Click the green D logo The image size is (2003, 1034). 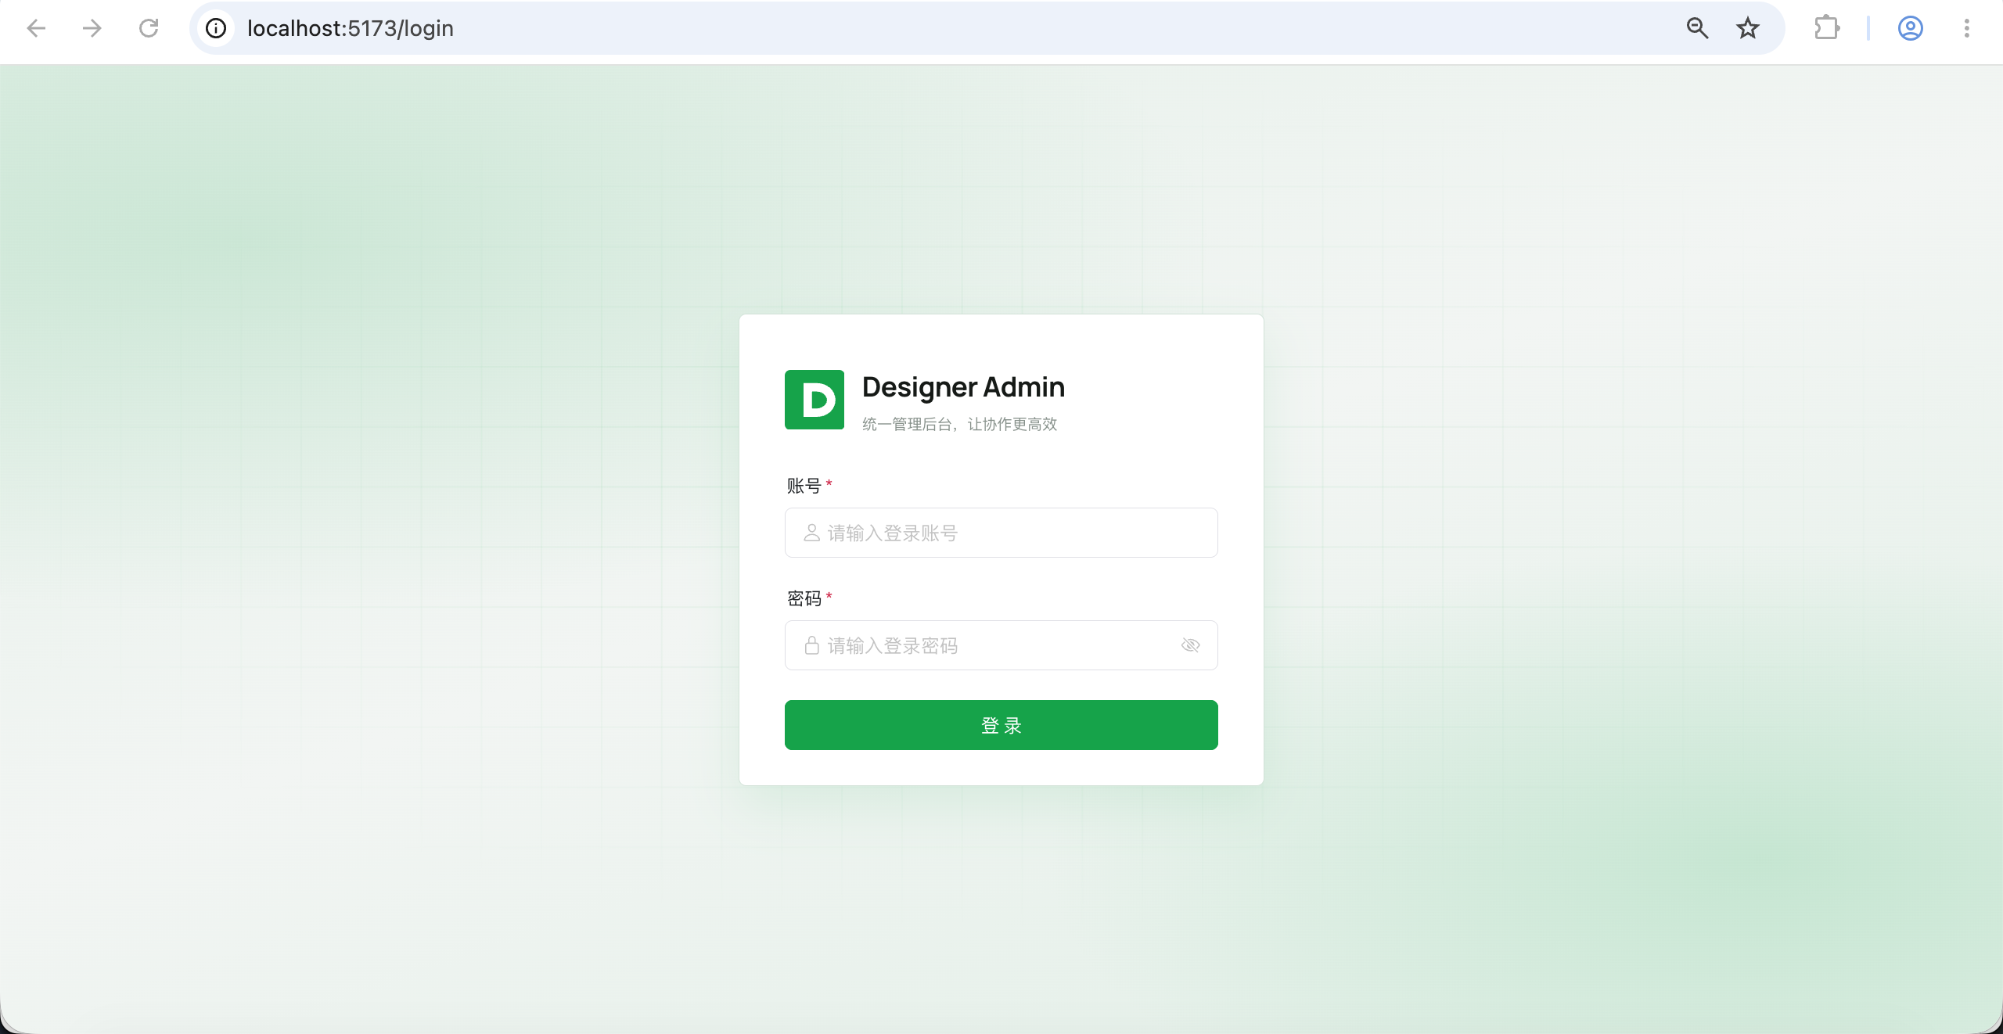[x=815, y=400]
